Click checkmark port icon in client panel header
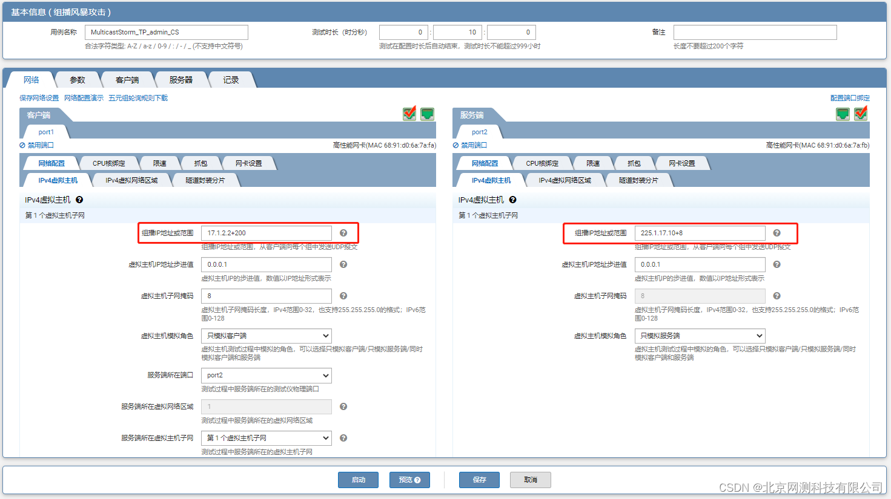 tap(410, 114)
